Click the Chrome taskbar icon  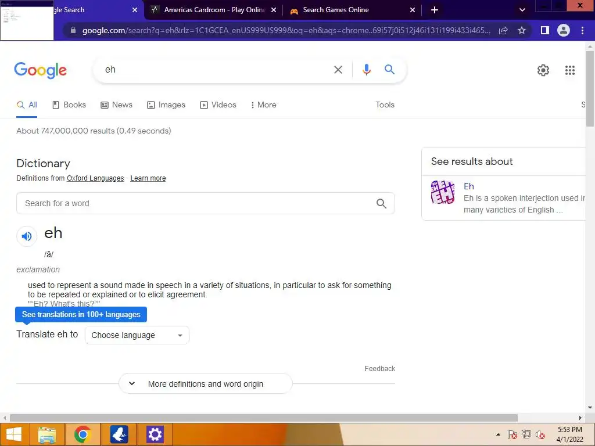83,434
